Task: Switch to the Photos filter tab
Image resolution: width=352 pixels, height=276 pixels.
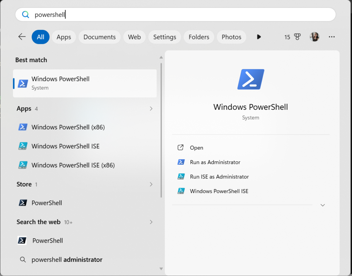Action: tap(231, 37)
